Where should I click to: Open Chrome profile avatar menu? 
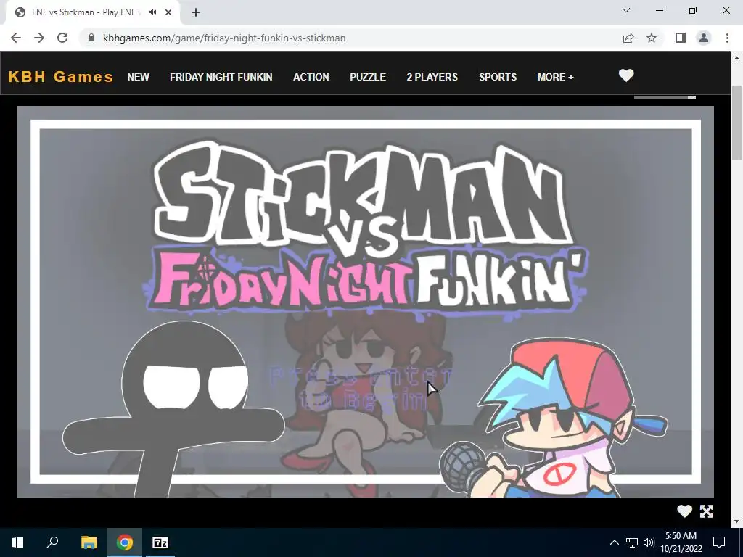704,38
